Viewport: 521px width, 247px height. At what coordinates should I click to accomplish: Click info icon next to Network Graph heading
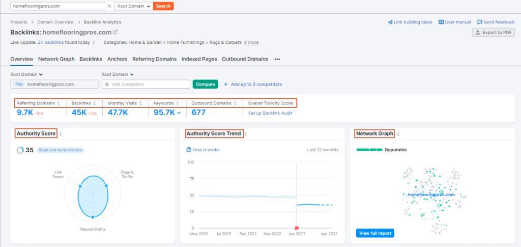pyautogui.click(x=398, y=133)
